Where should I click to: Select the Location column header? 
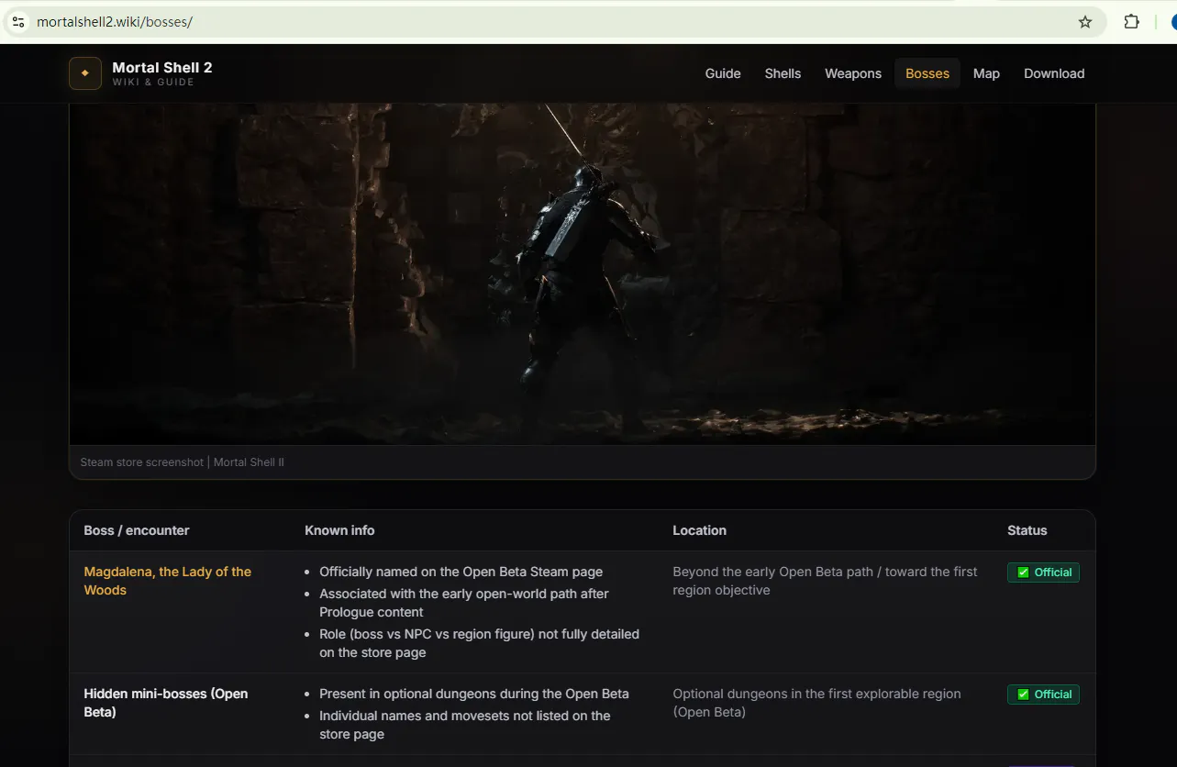pos(699,530)
